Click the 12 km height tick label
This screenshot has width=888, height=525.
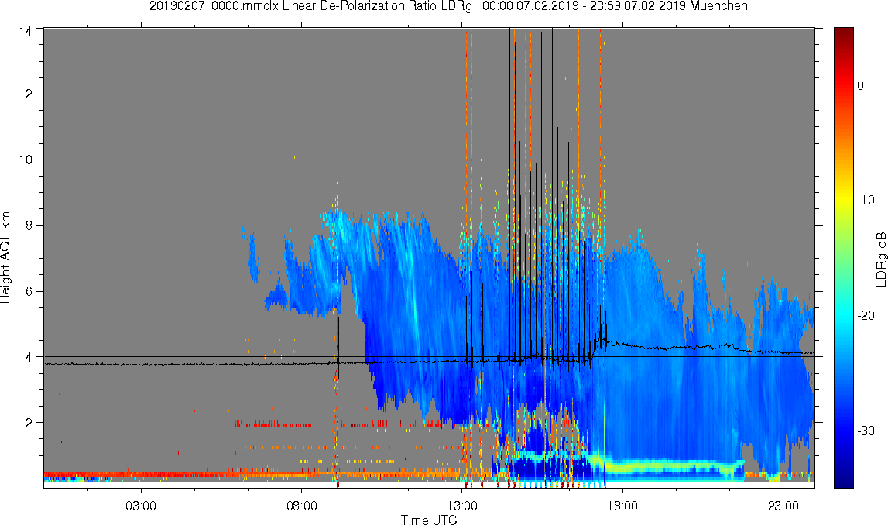pos(25,94)
